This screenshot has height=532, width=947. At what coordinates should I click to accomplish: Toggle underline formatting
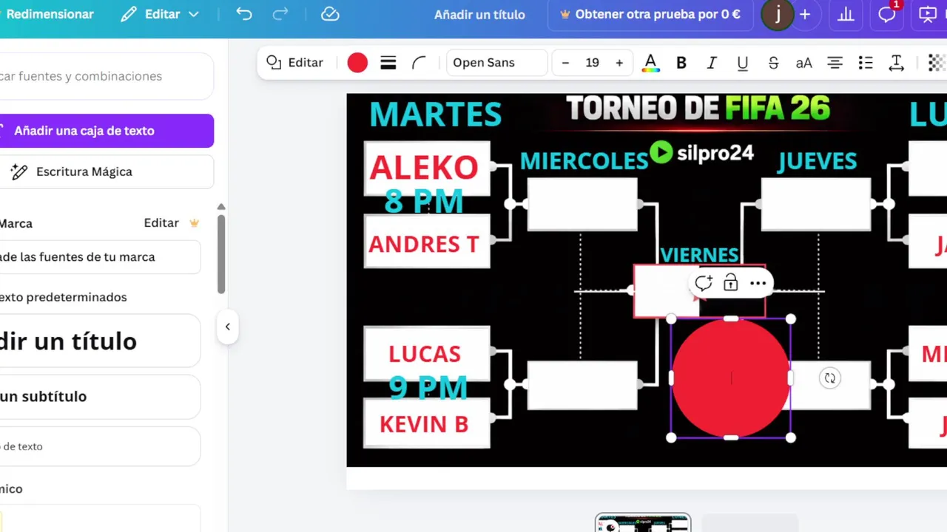[742, 63]
